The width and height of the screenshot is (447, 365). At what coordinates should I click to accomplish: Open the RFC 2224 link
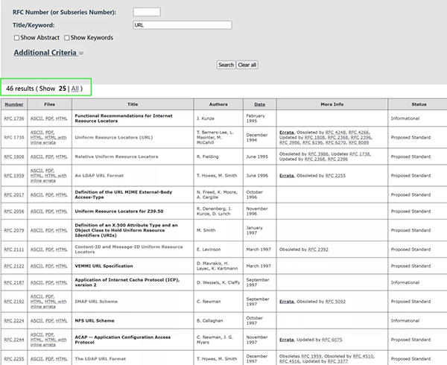[x=14, y=320]
